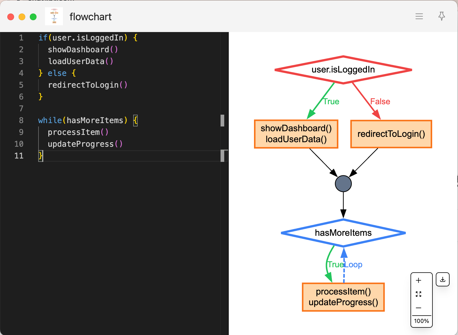Screen dimensions: 458x335
Task: Click line number 11 in the gutter
Action: coord(19,156)
